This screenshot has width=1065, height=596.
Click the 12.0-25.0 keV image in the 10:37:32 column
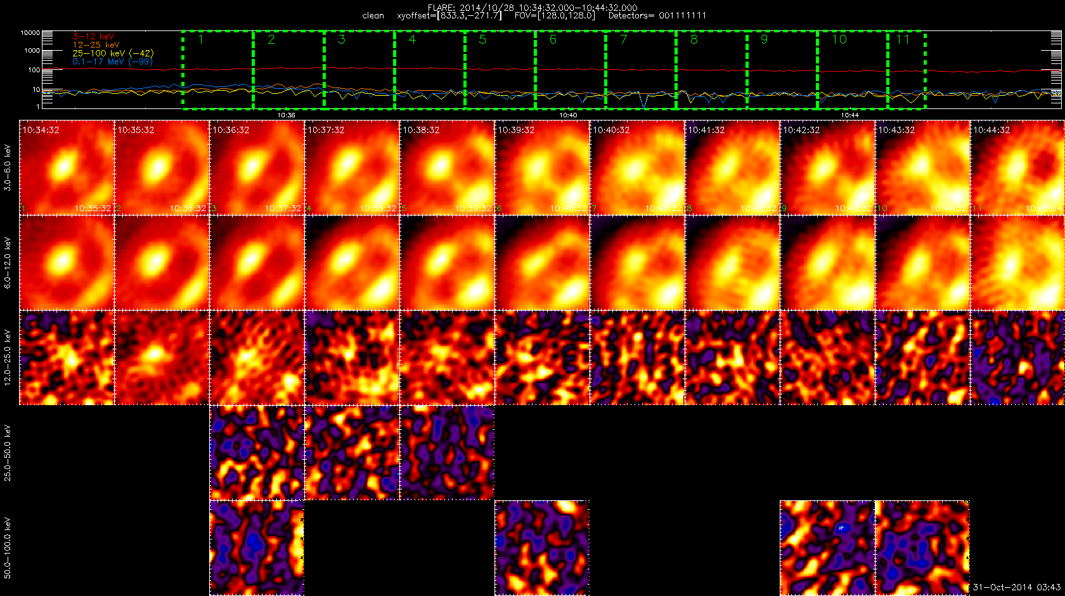click(x=352, y=358)
